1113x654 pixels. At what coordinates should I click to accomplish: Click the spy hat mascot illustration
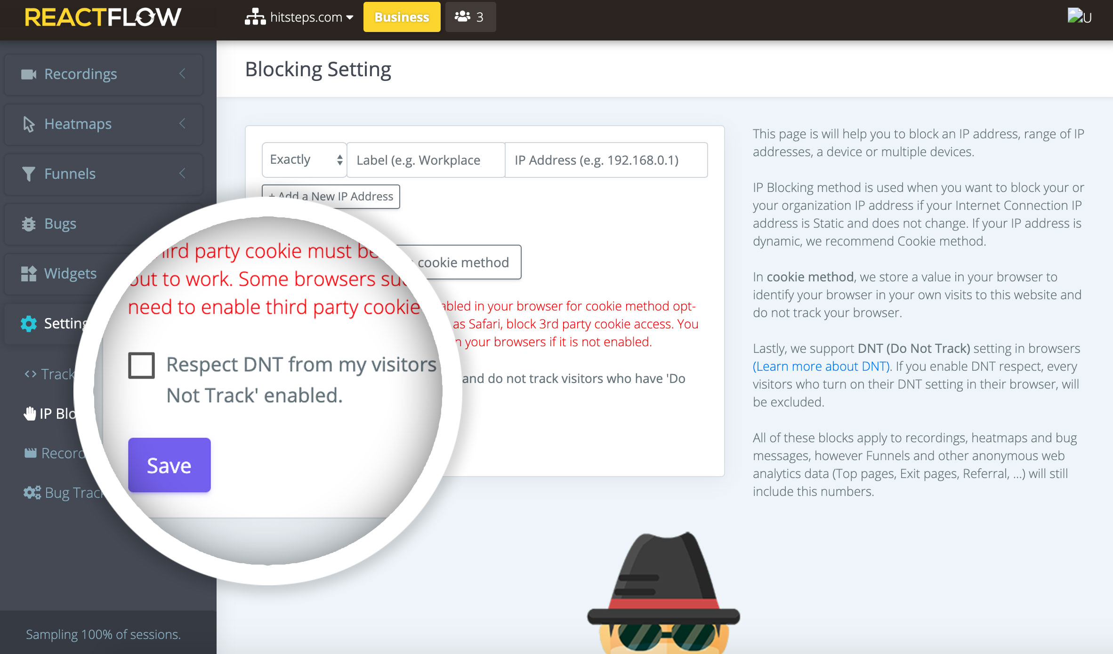tap(664, 593)
